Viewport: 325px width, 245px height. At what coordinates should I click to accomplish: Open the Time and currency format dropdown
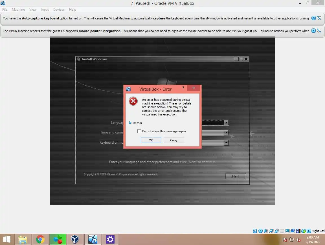point(226,132)
